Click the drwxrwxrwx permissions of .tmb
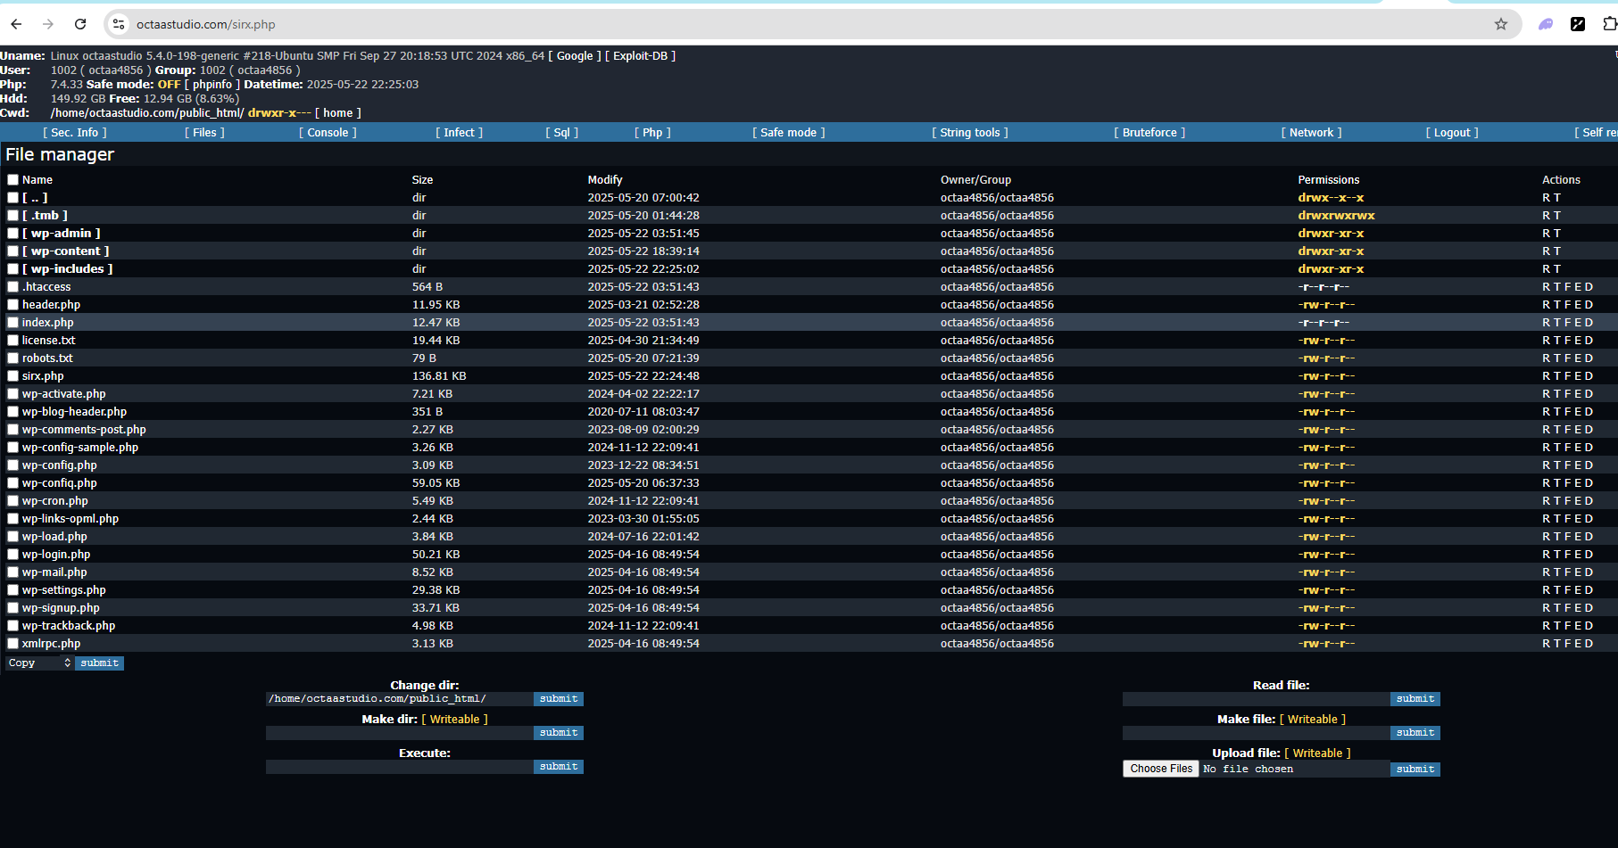Screen dimensions: 1618x848 click(x=1336, y=215)
